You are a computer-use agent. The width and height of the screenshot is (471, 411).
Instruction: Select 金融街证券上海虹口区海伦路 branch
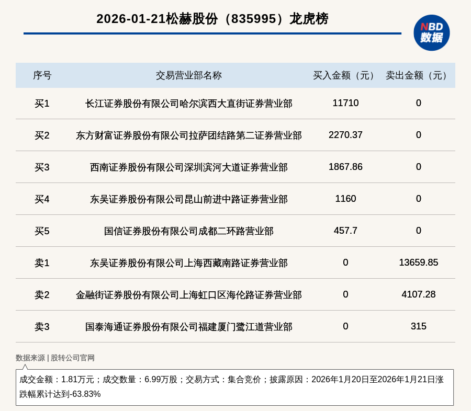[188, 295]
